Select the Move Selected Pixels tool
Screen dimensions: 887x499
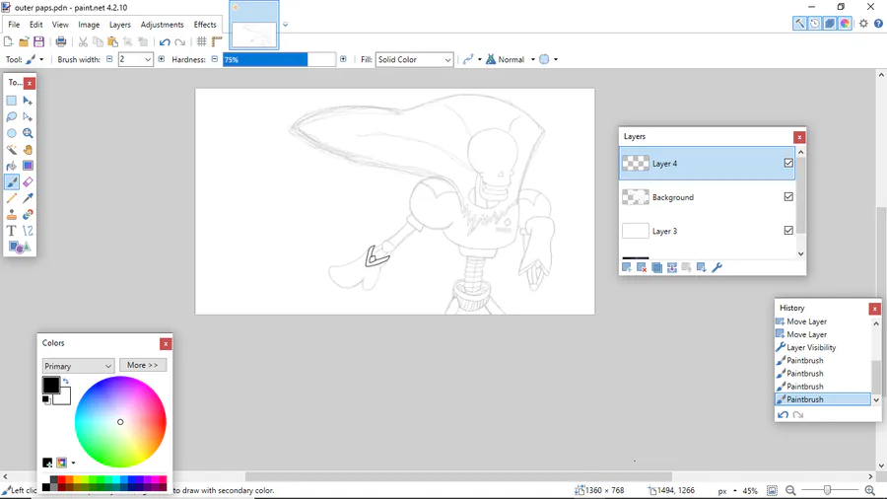tap(28, 101)
